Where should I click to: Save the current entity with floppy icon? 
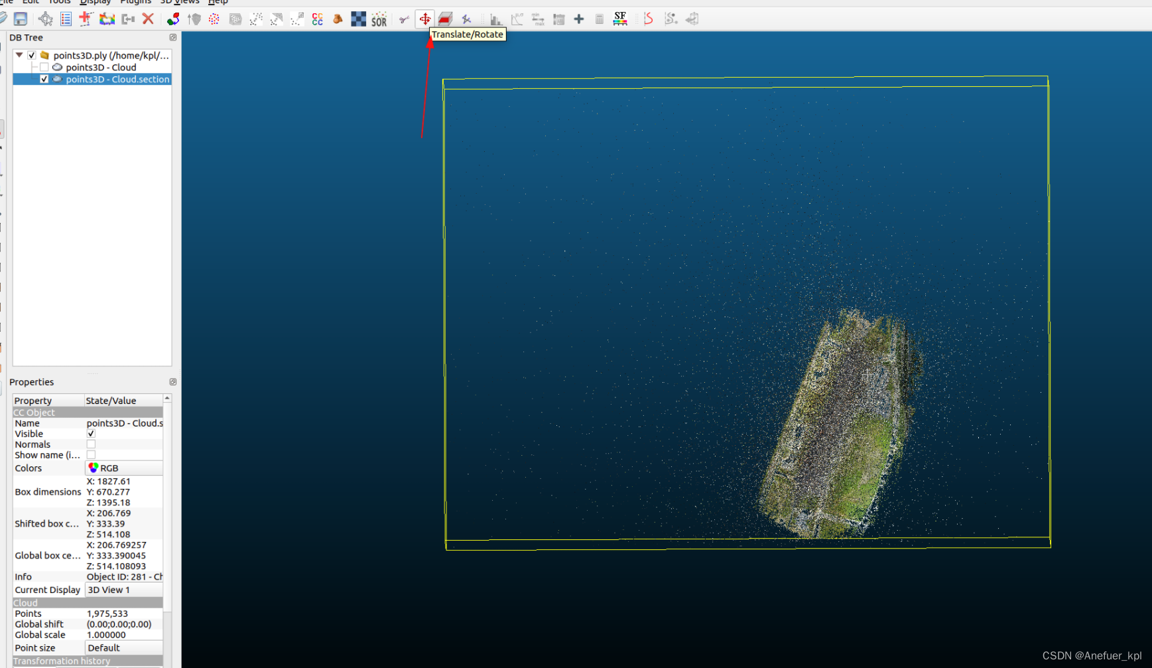coord(21,19)
